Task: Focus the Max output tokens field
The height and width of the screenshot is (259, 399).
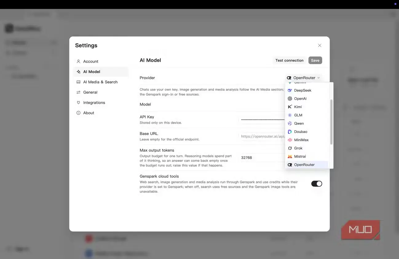Action: point(262,158)
